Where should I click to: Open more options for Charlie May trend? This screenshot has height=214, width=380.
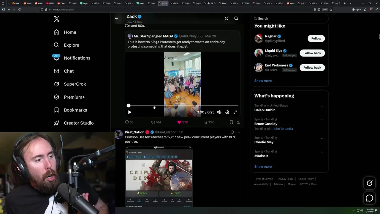(323, 138)
